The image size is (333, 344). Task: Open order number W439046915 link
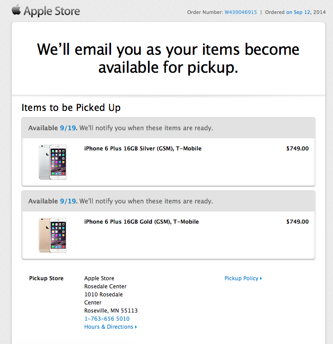241,12
